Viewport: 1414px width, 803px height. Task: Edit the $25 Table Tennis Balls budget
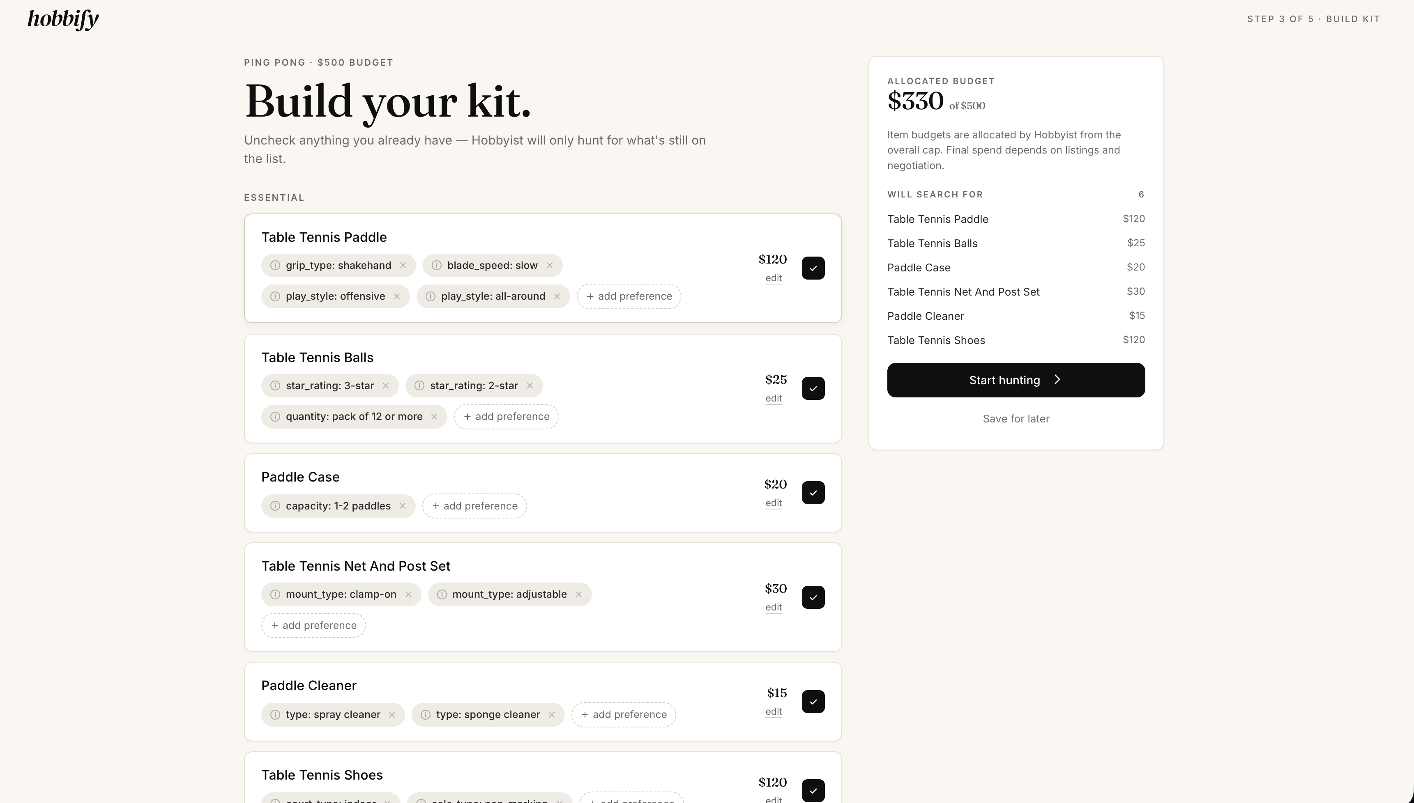[774, 398]
